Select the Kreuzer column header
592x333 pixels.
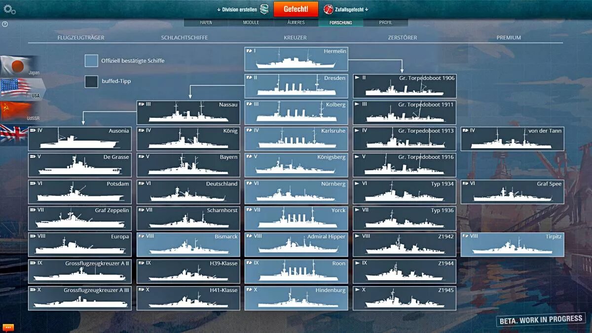[295, 37]
